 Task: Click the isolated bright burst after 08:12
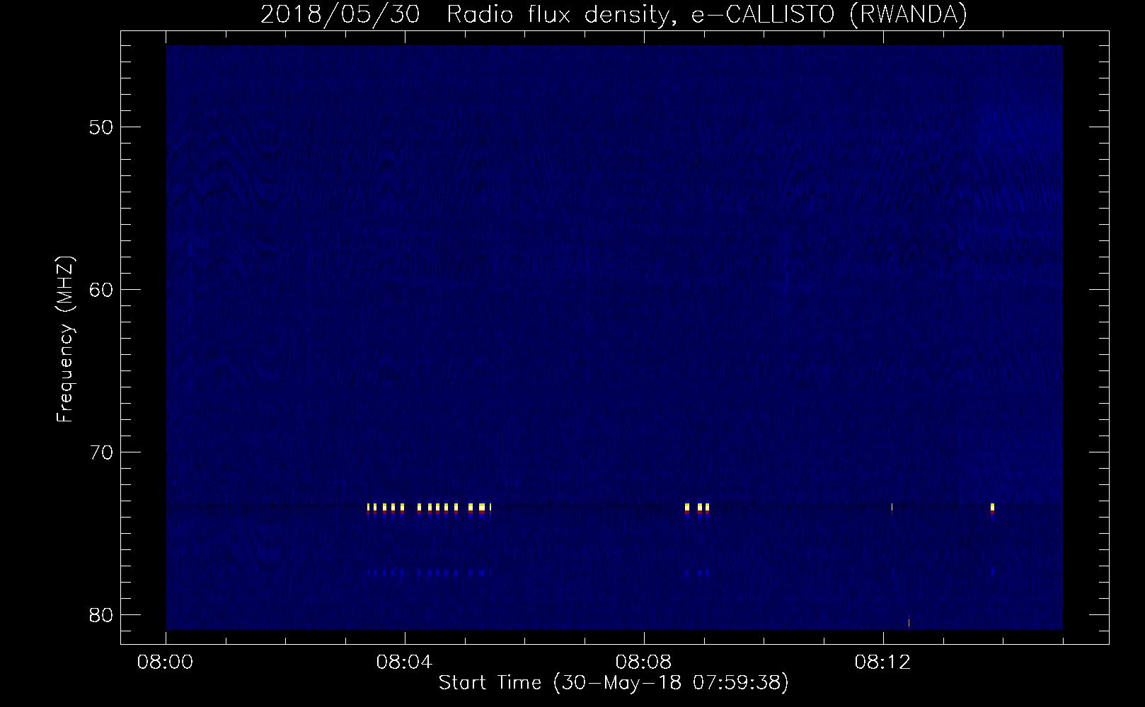(x=993, y=510)
